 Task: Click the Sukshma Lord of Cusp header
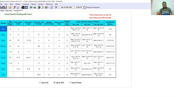[x=49, y=23]
